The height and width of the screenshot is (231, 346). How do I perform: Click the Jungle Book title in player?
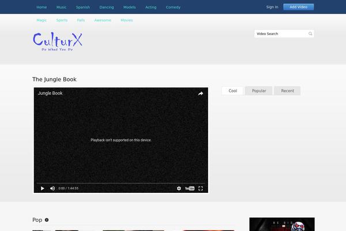[50, 94]
